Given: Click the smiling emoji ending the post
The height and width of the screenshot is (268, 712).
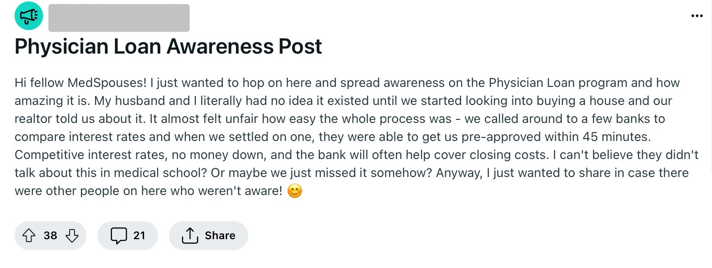Looking at the screenshot, I should tap(295, 191).
